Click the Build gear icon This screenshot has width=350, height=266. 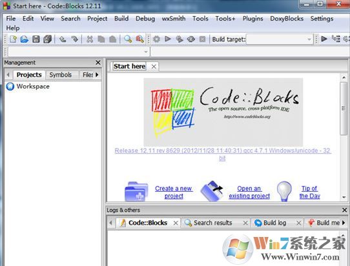[156, 39]
